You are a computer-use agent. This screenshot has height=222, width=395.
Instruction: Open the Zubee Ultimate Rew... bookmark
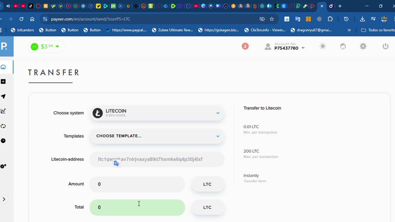click(172, 30)
